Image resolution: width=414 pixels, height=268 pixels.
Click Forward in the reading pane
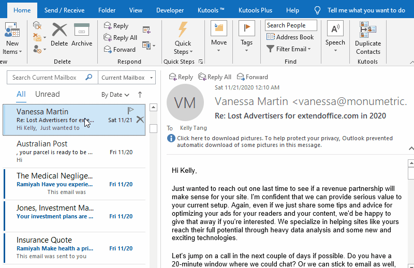[x=252, y=77]
